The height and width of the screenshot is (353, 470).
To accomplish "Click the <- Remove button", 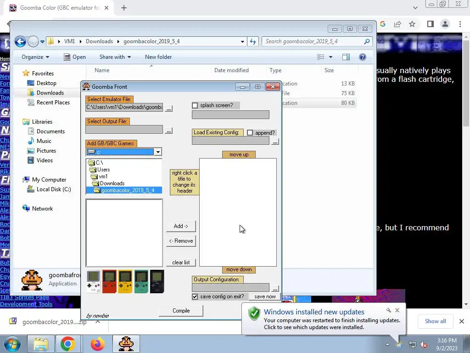I will [181, 241].
